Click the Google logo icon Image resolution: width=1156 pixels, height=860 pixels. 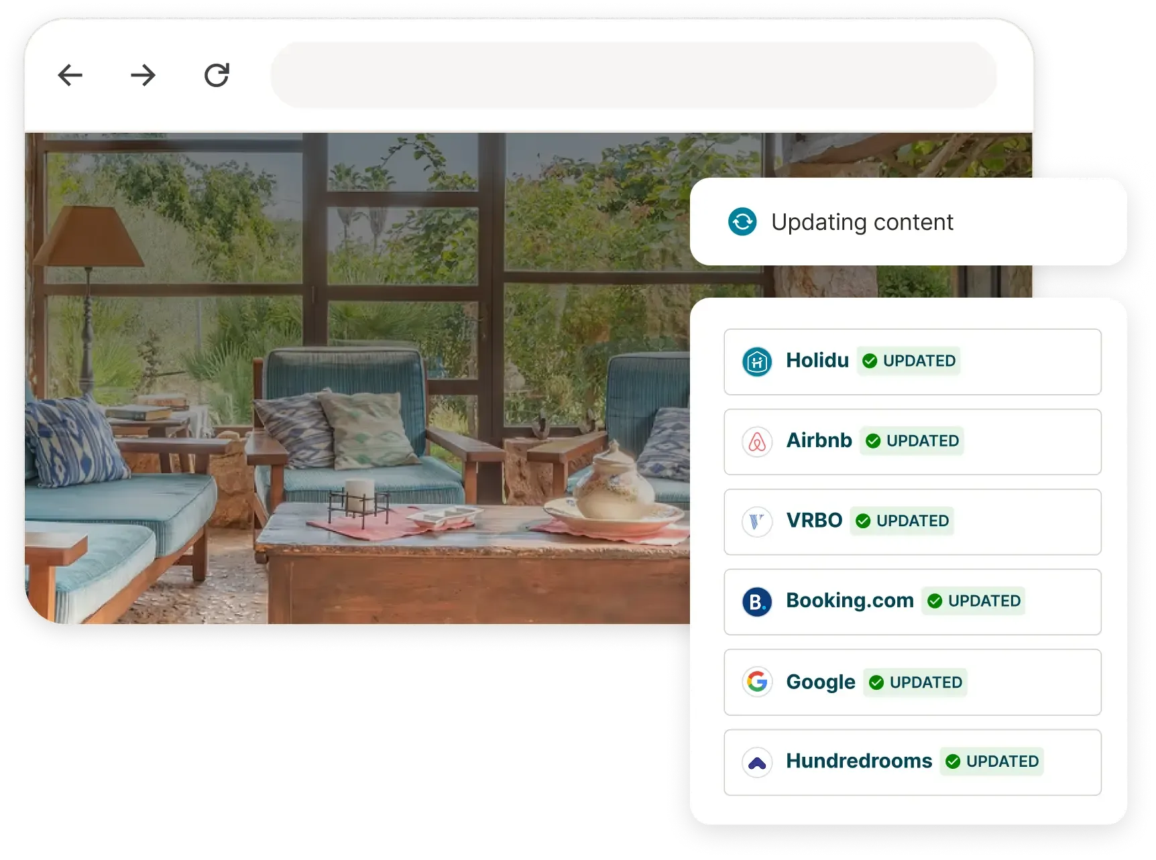(757, 682)
